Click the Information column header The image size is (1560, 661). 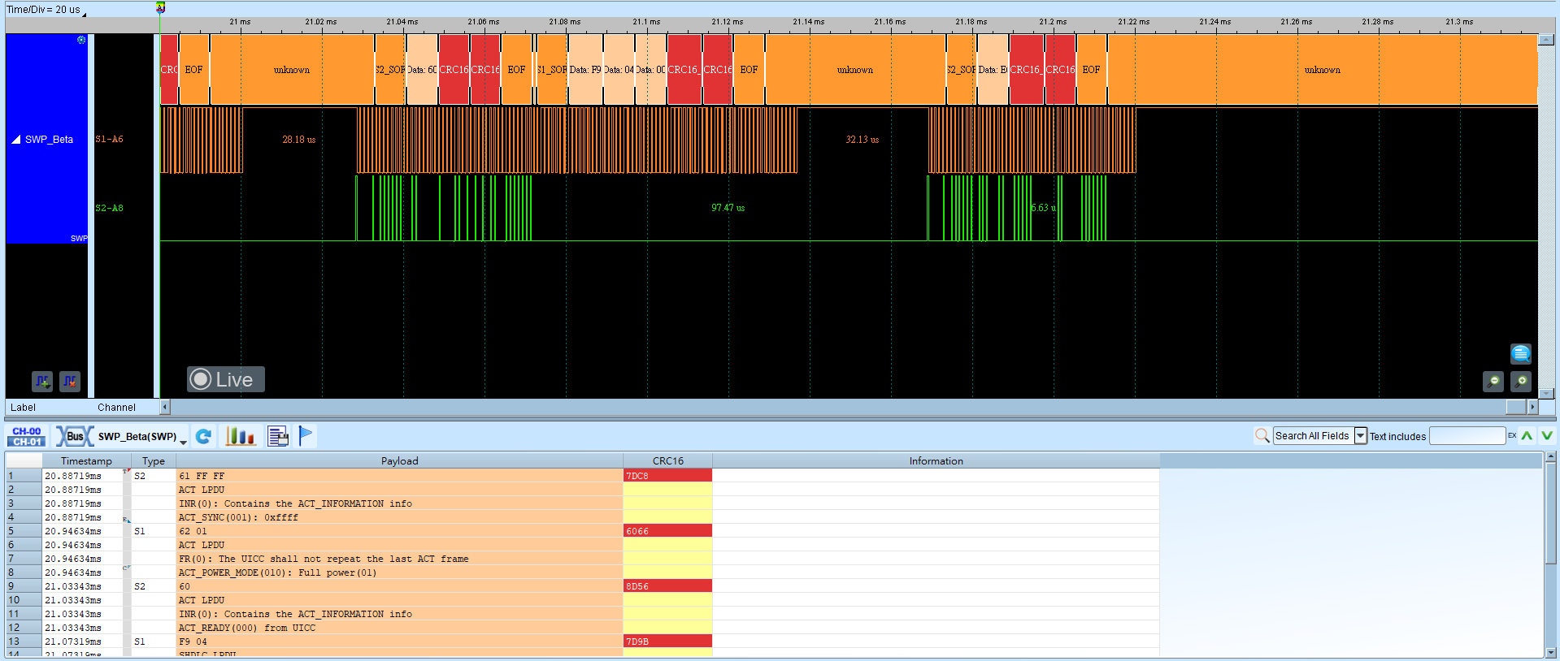936,461
